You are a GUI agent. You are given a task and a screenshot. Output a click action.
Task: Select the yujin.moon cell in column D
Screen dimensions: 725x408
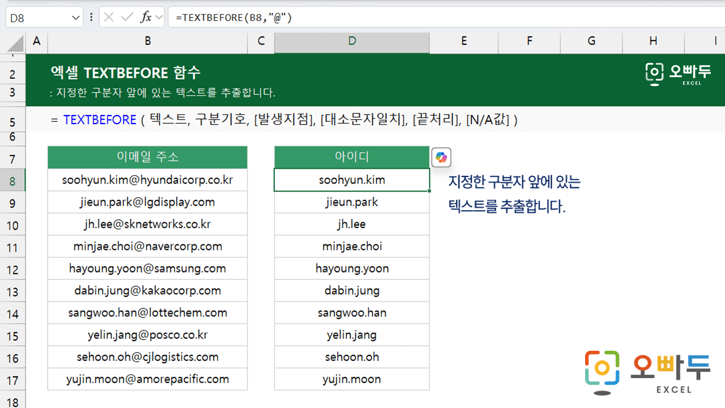coord(352,379)
